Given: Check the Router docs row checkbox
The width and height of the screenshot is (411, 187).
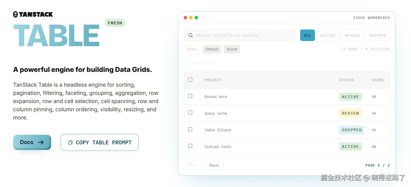Looking at the screenshot, I should point(190,96).
